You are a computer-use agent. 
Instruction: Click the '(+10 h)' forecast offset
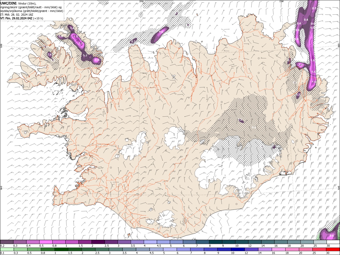38,18
